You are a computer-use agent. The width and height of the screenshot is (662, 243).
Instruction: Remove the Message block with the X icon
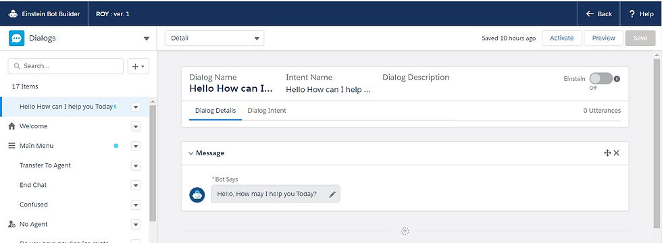(x=616, y=153)
